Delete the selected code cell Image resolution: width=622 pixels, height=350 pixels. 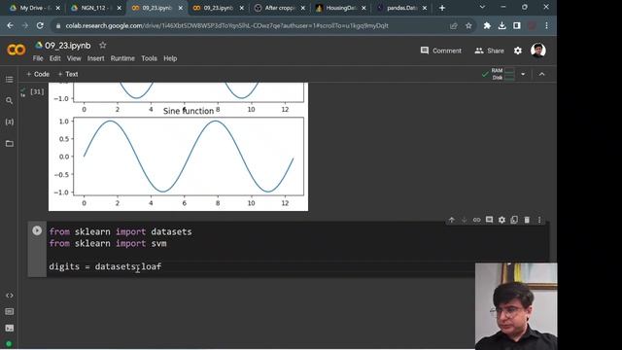click(527, 220)
